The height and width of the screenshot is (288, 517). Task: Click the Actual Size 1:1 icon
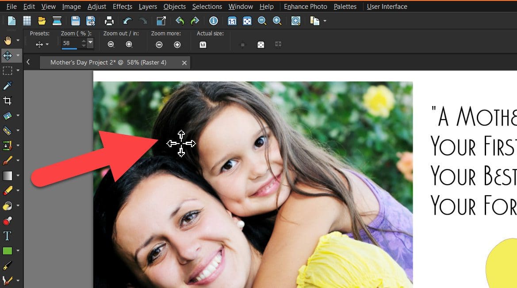tap(203, 44)
